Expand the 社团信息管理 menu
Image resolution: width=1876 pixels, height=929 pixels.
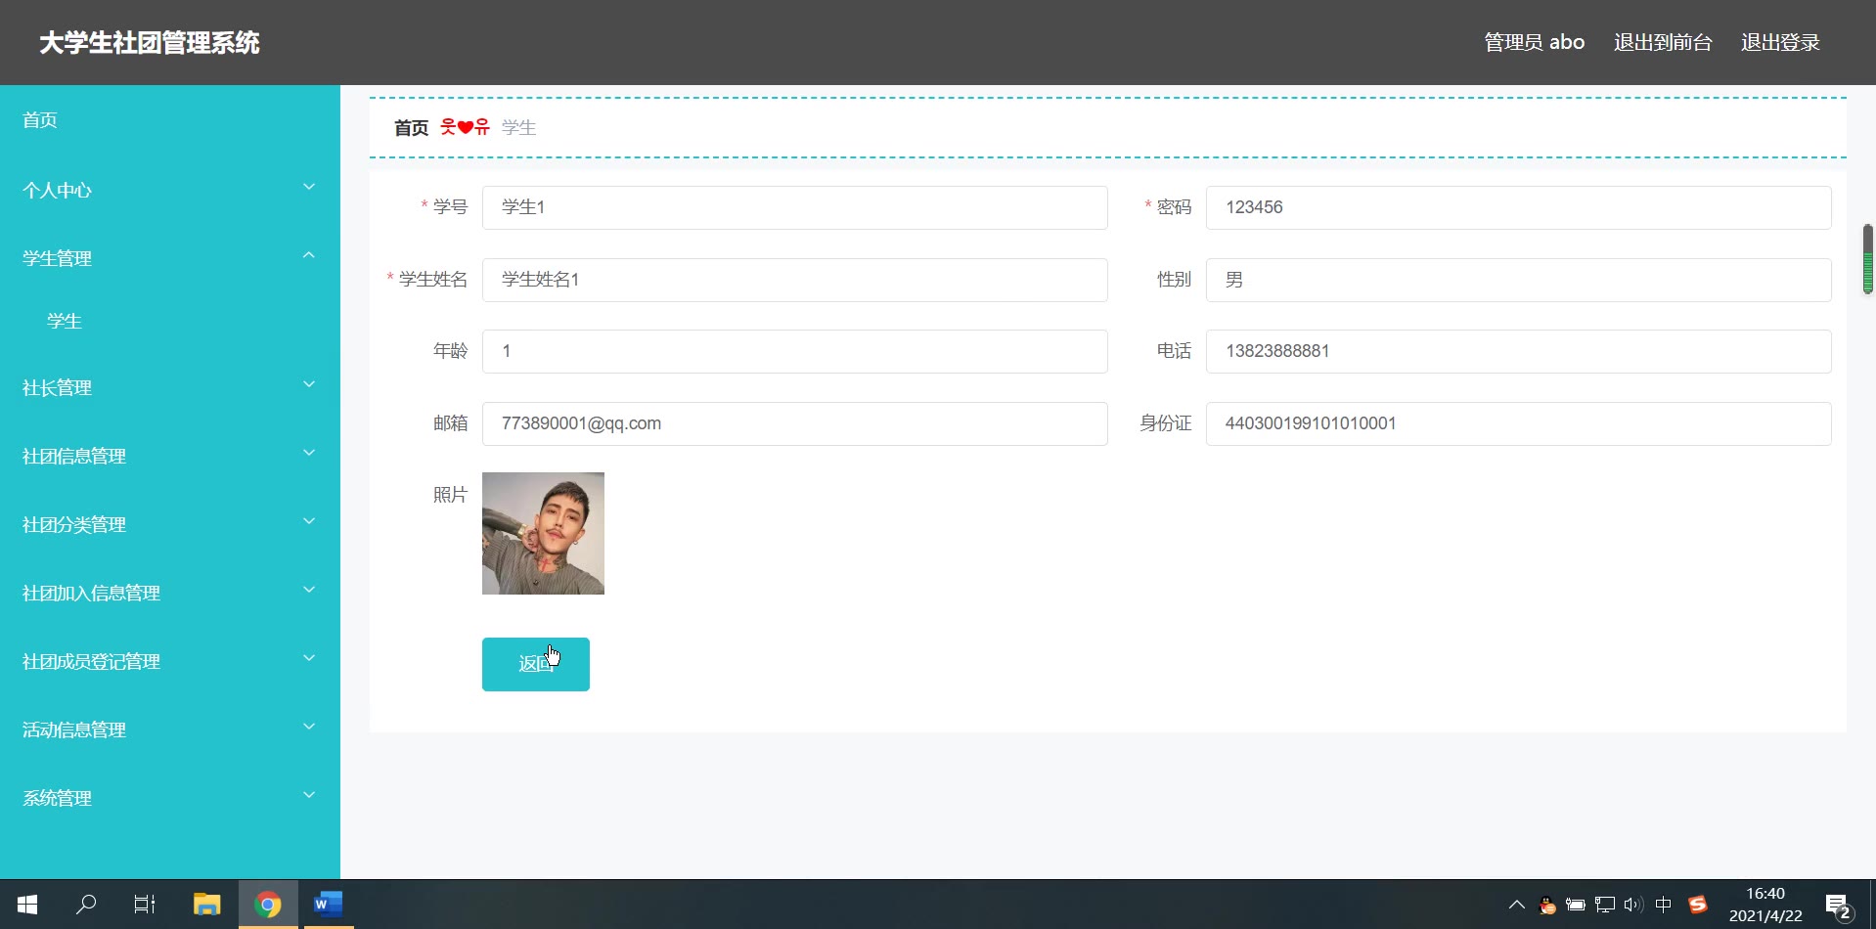(x=170, y=456)
